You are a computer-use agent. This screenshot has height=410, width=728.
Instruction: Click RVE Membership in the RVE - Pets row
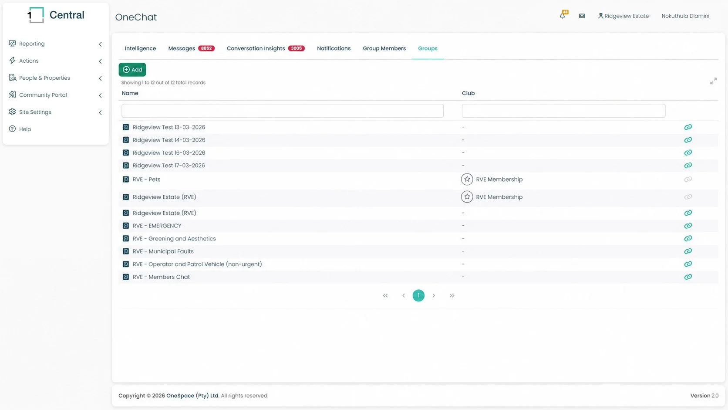tap(499, 180)
